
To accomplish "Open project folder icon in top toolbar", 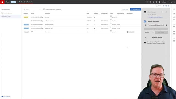I will click(164, 6).
